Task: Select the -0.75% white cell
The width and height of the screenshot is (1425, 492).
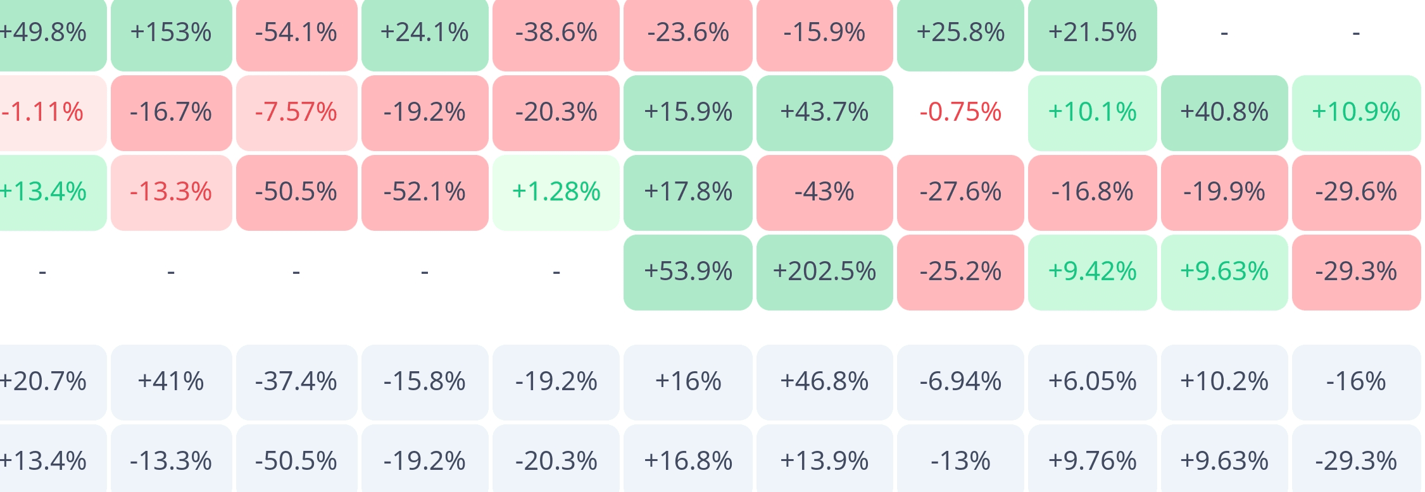Action: [x=960, y=113]
